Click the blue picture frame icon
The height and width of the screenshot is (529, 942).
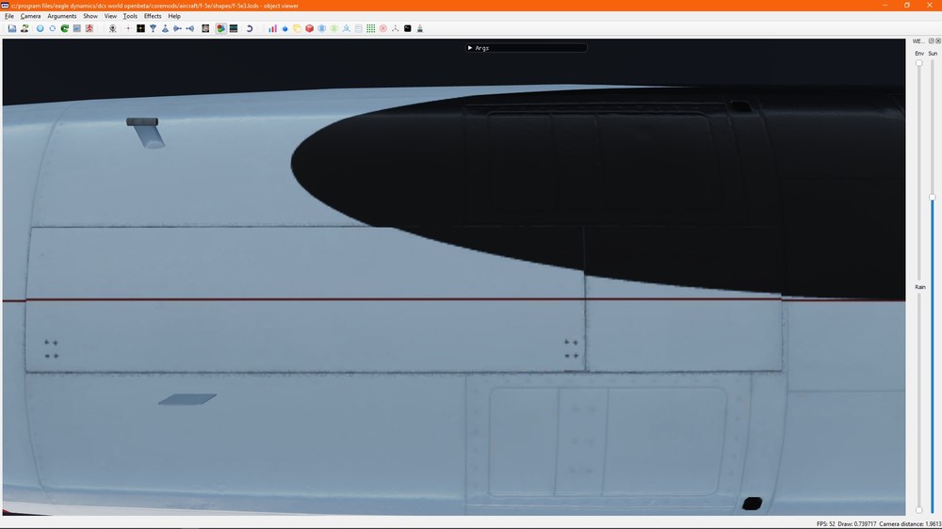pos(77,28)
